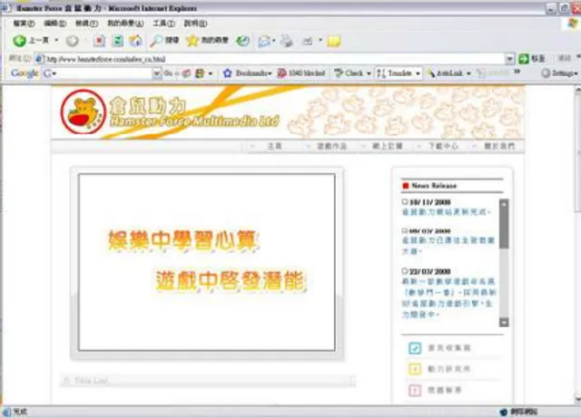Click the Print icon in toolbar
This screenshot has height=418, width=581.
[x=286, y=41]
